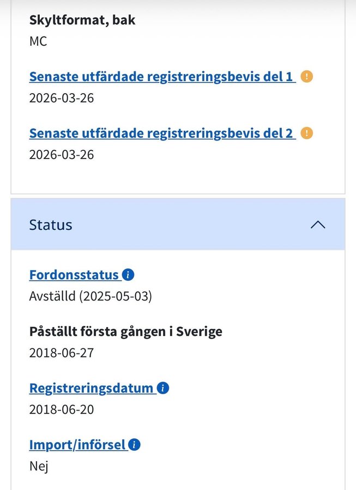Image resolution: width=356 pixels, height=490 pixels.
Task: Open Senaste utfärdade registreringsbevis del 2 link
Action: tap(161, 133)
